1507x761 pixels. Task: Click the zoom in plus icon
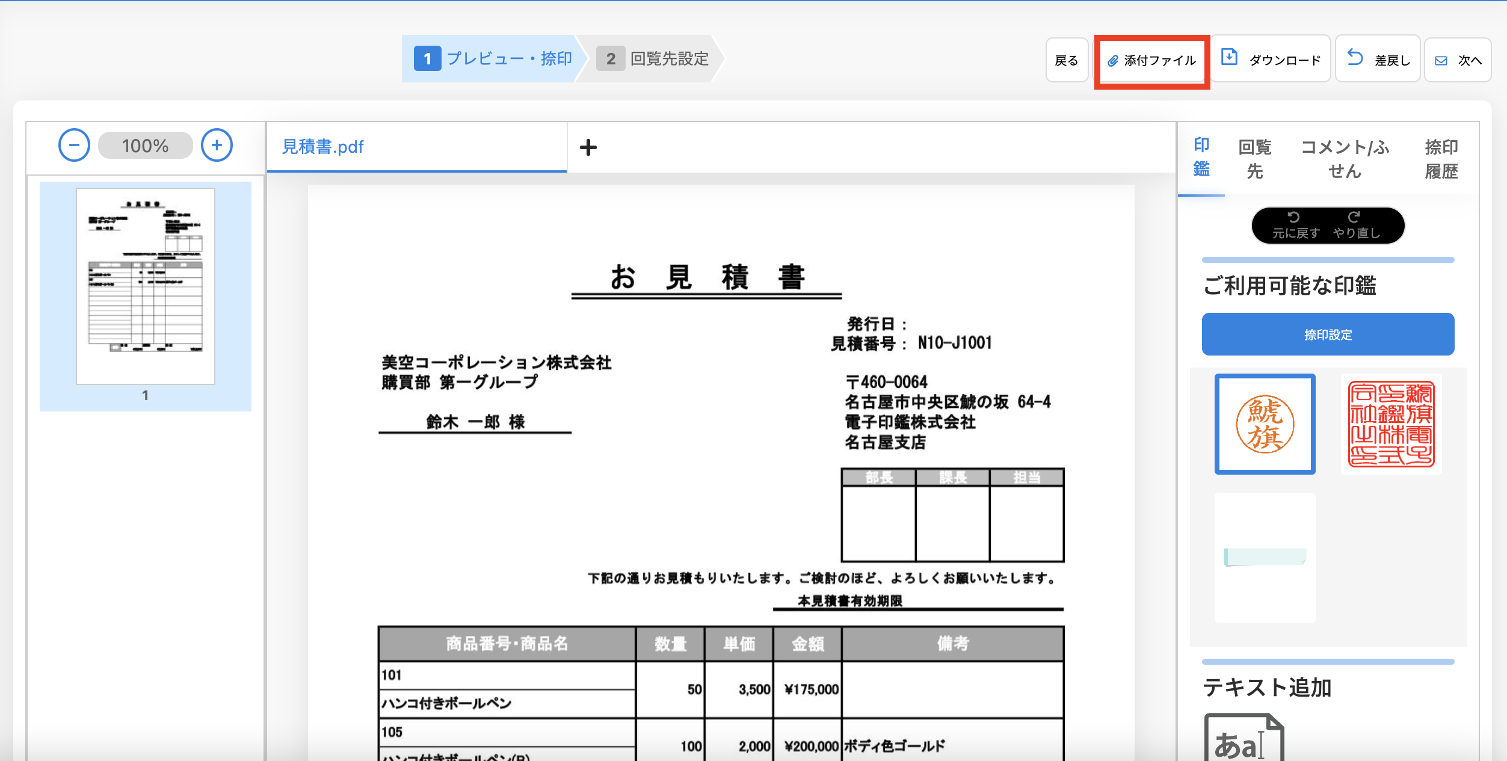(217, 146)
